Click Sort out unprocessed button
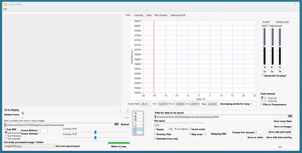This screenshot has width=302, height=153. point(68,146)
